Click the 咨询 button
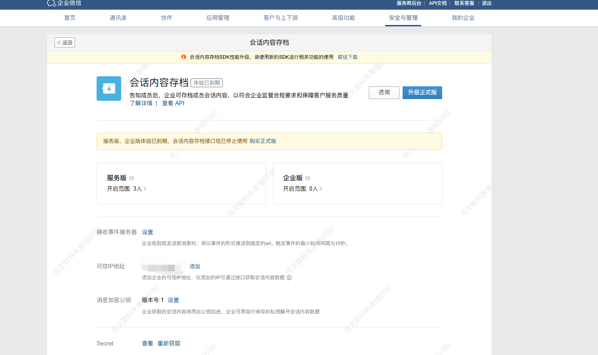 [x=384, y=92]
